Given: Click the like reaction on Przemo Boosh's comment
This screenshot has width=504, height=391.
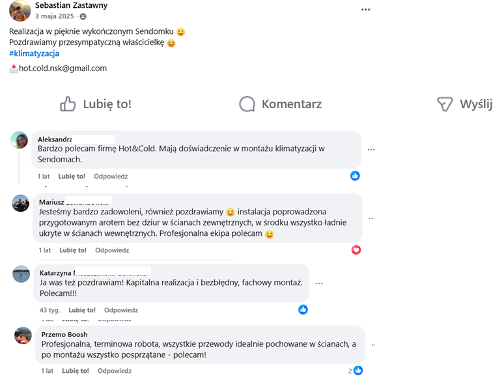Looking at the screenshot, I should click(357, 371).
